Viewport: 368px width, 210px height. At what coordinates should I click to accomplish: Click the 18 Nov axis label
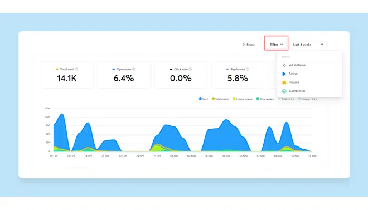312,156
